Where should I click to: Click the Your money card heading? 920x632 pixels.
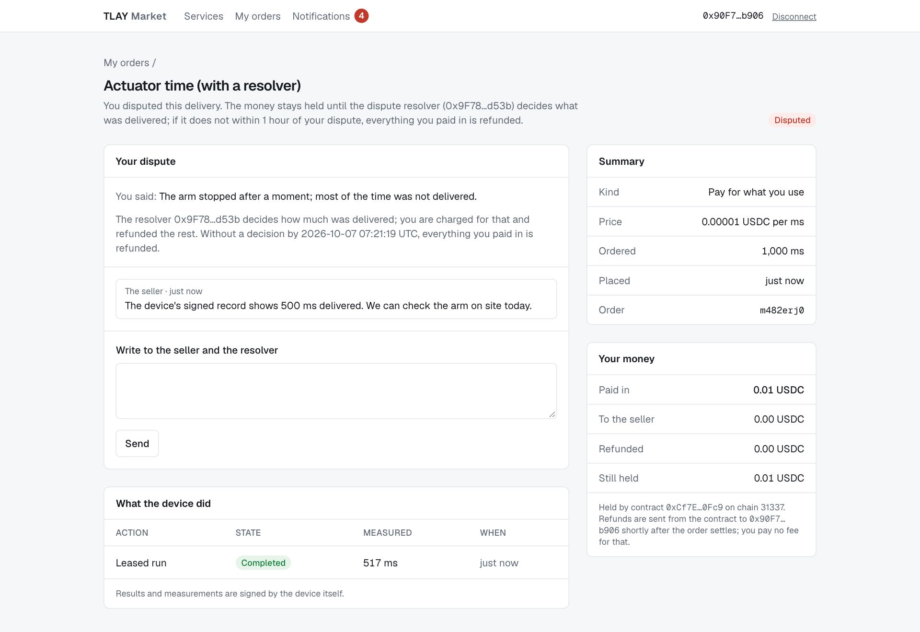pyautogui.click(x=626, y=359)
